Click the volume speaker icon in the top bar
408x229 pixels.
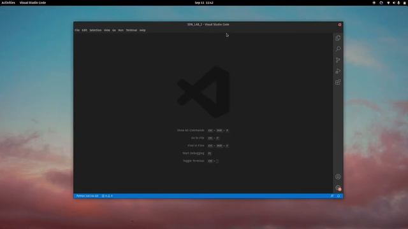pos(394,3)
